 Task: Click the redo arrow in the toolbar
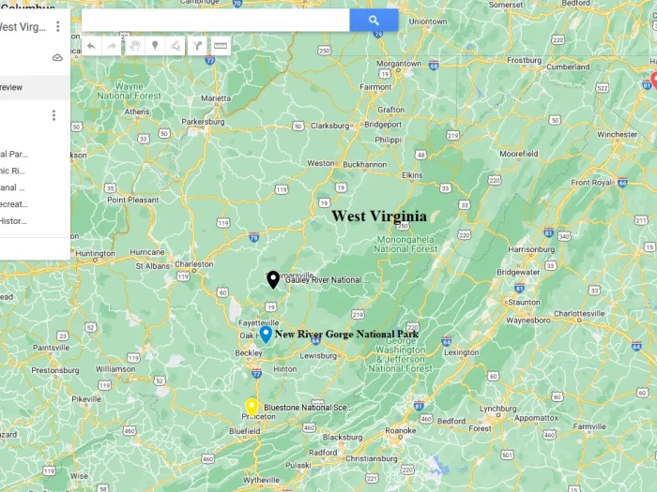click(x=112, y=46)
